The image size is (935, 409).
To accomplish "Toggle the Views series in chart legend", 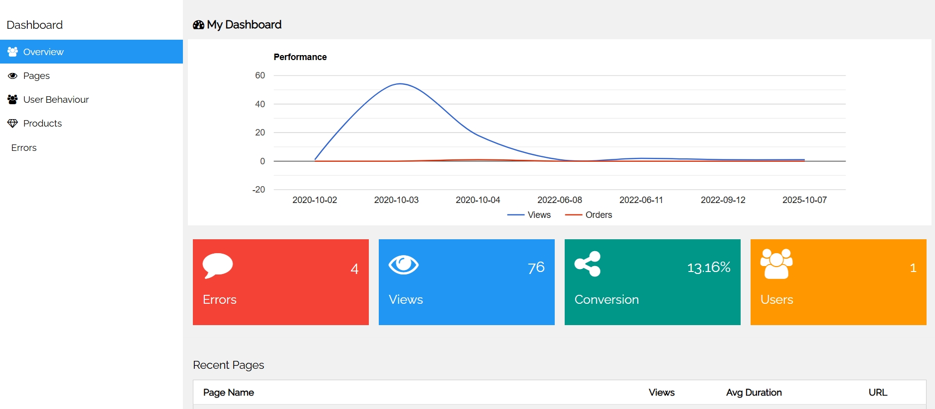I will point(529,215).
